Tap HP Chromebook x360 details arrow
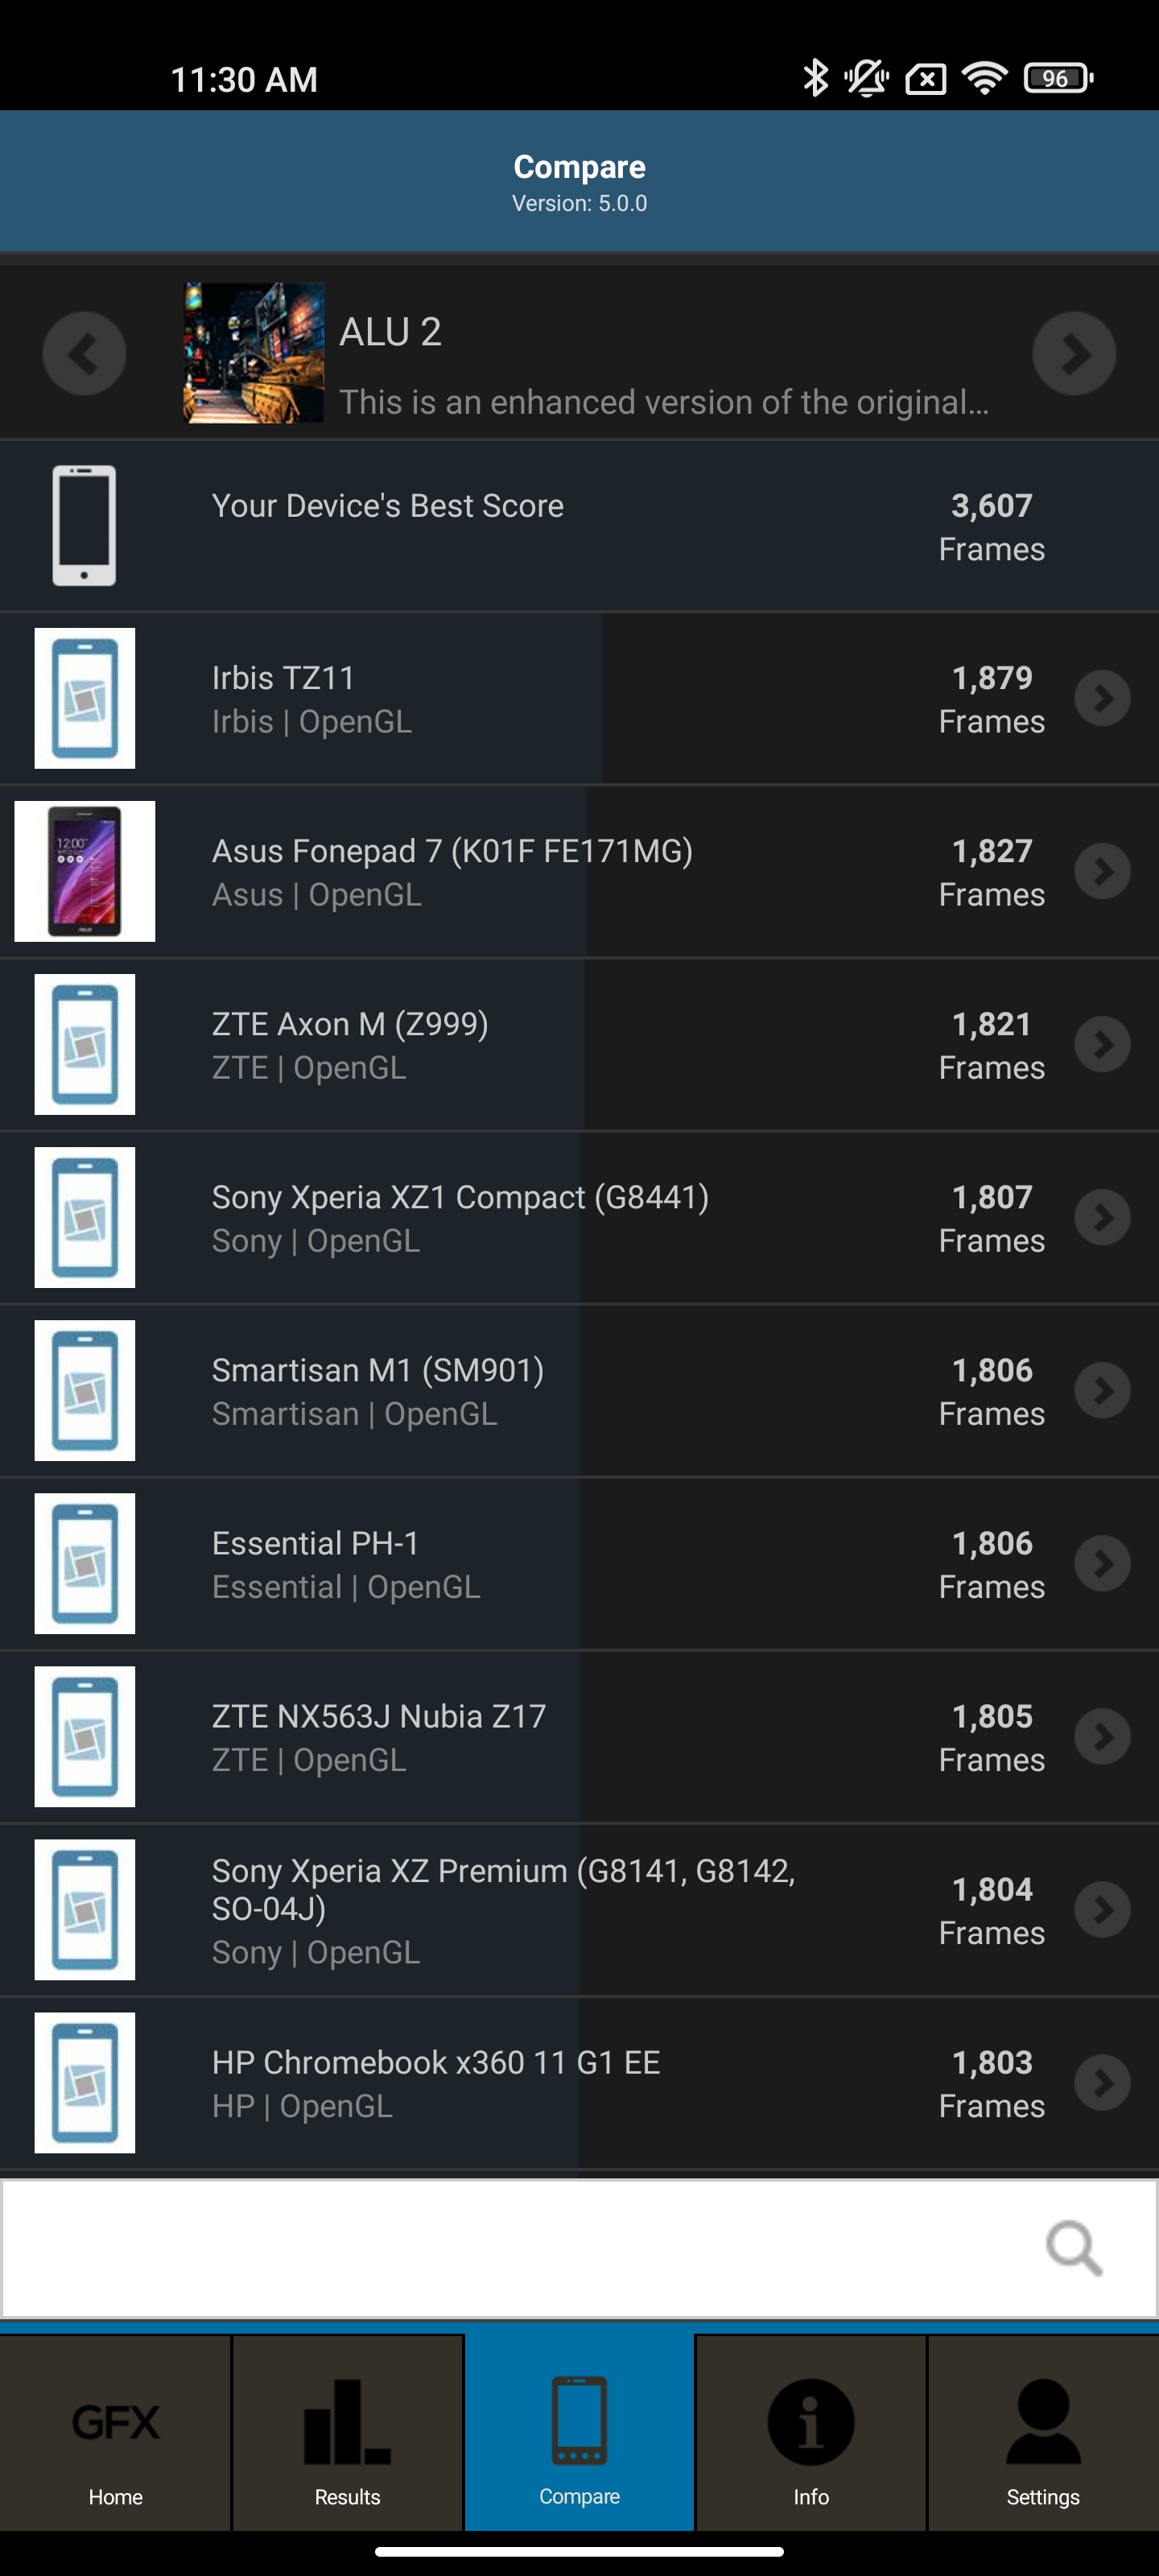 click(1102, 2082)
